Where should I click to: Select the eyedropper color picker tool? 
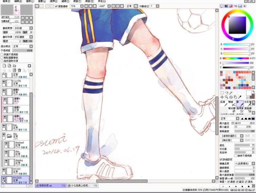tap(240, 97)
